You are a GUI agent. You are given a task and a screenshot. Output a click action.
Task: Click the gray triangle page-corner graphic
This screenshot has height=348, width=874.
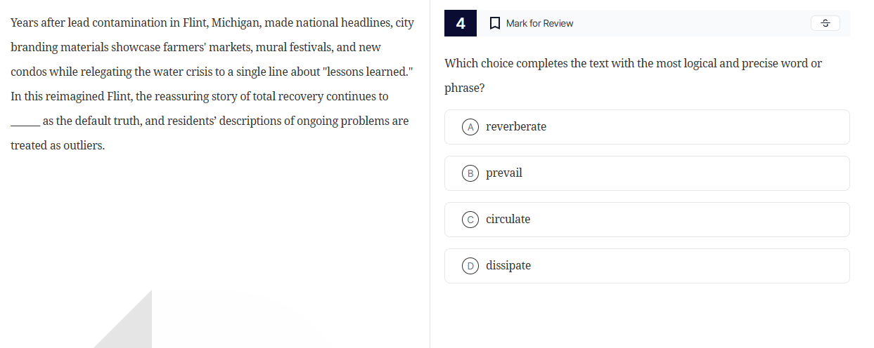pos(130,325)
